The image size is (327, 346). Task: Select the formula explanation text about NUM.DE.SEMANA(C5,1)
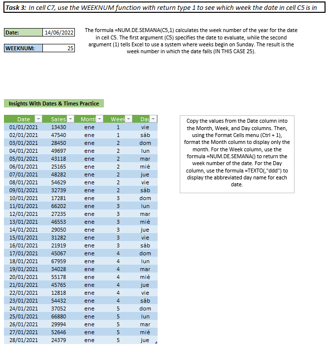[x=191, y=41]
